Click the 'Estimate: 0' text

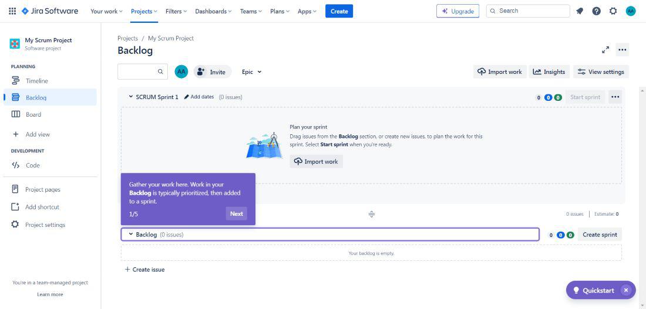[606, 214]
